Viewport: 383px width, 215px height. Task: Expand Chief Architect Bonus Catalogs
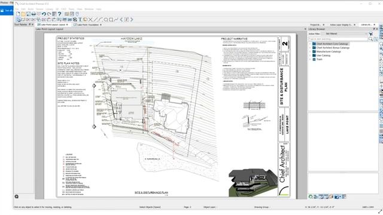pyautogui.click(x=310, y=48)
